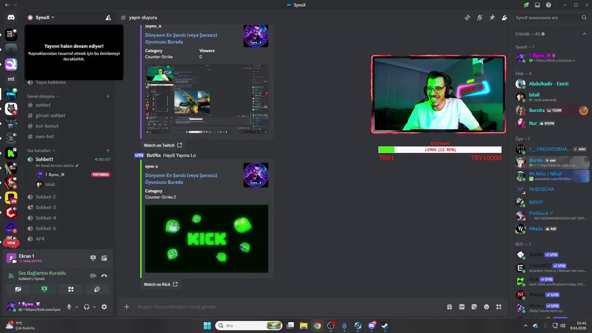Open the soundboard button in voice panel

[97, 289]
